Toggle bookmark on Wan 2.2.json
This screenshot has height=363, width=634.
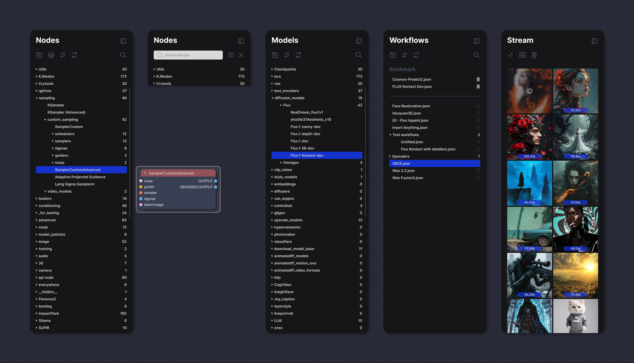478,171
